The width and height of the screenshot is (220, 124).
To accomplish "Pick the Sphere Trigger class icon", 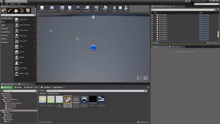I will [x=16, y=73].
